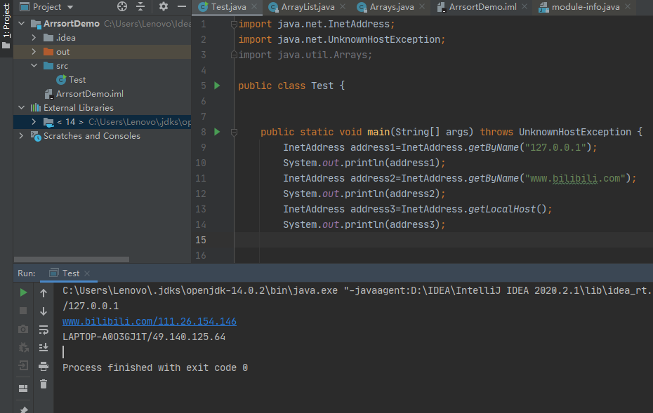The height and width of the screenshot is (413, 653).
Task: Click run gutter arrow beside class Test
Action: (217, 86)
